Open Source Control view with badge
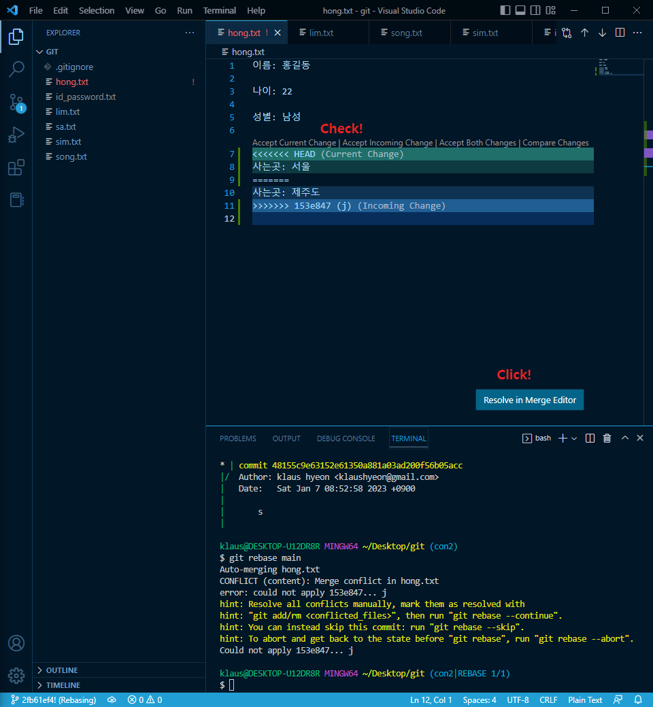Screen dimensions: 653x707 tap(16, 103)
